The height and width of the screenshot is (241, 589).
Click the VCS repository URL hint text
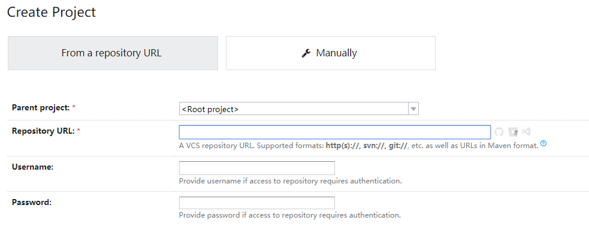[358, 146]
